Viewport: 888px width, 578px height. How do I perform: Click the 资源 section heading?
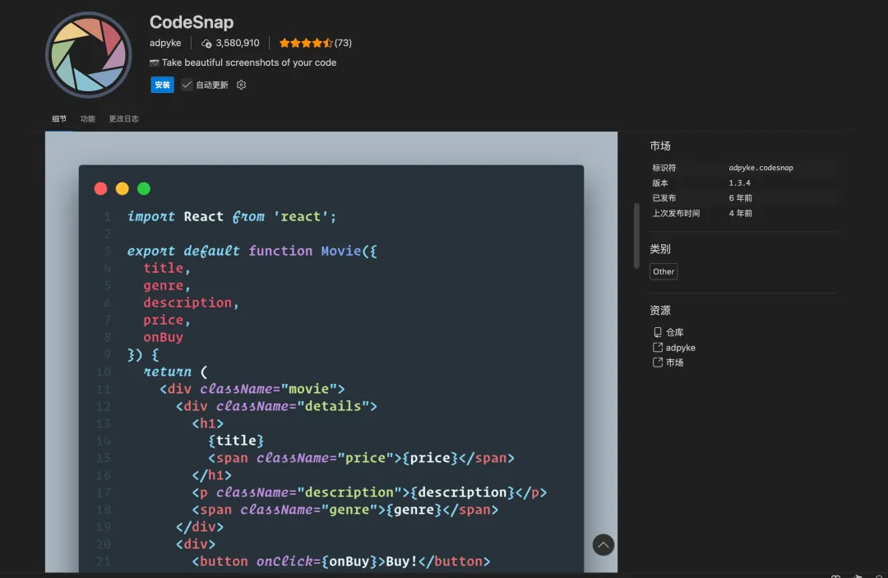click(659, 311)
